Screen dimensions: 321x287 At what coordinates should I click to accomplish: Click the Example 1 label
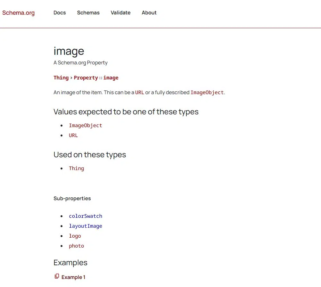pyautogui.click(x=73, y=277)
